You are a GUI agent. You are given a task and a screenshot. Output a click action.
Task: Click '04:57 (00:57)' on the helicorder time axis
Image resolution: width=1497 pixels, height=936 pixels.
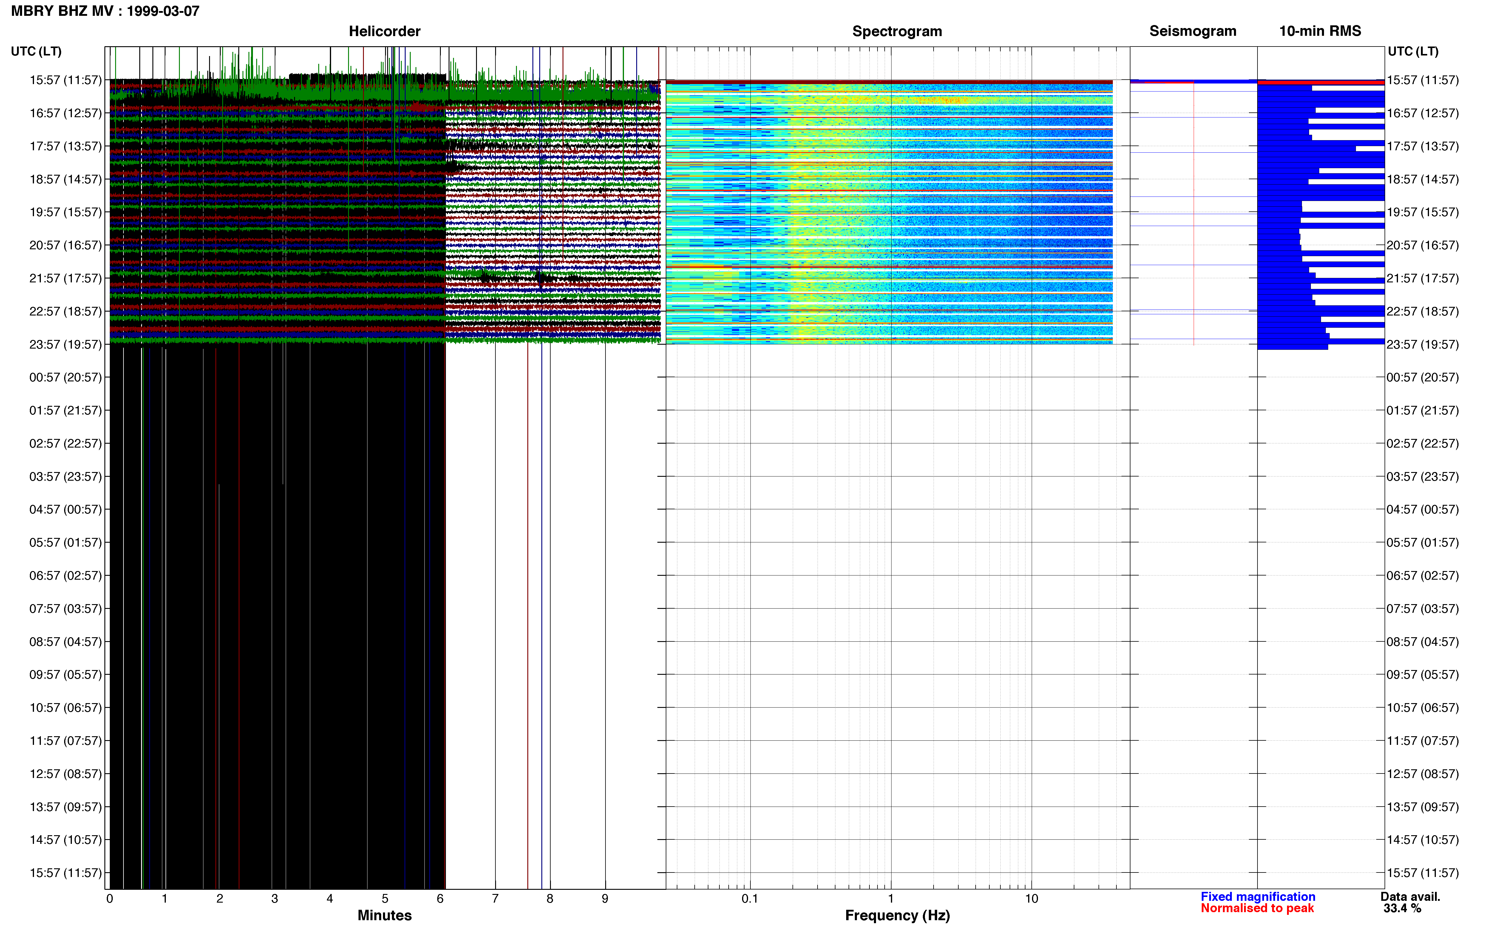click(66, 510)
